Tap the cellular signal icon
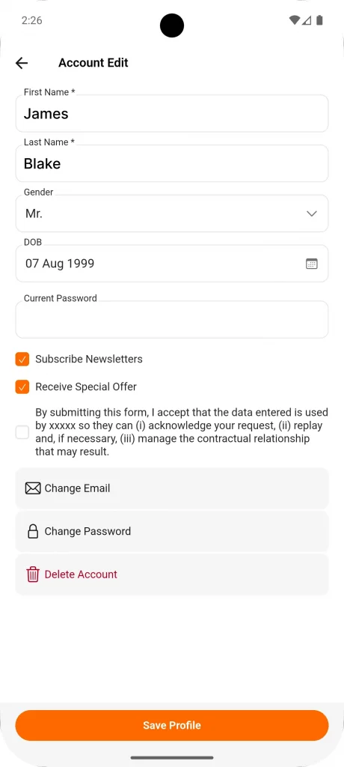This screenshot has width=344, height=767. point(307,20)
